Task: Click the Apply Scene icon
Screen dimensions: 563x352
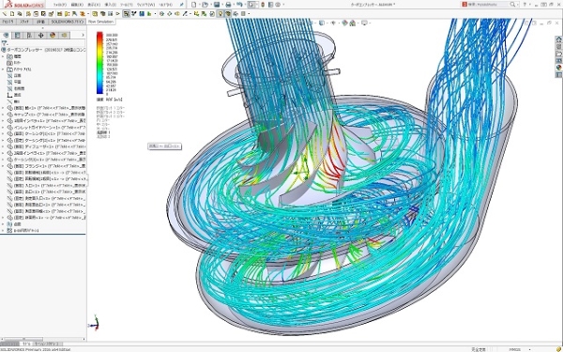Action: pos(353,23)
